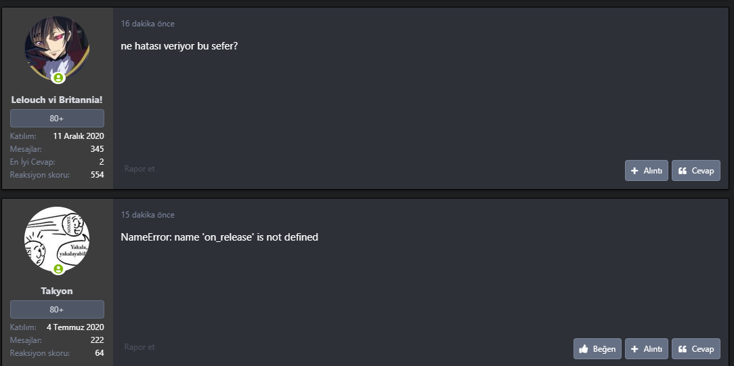Select the 80+ badge under Takyon's name

(x=57, y=310)
